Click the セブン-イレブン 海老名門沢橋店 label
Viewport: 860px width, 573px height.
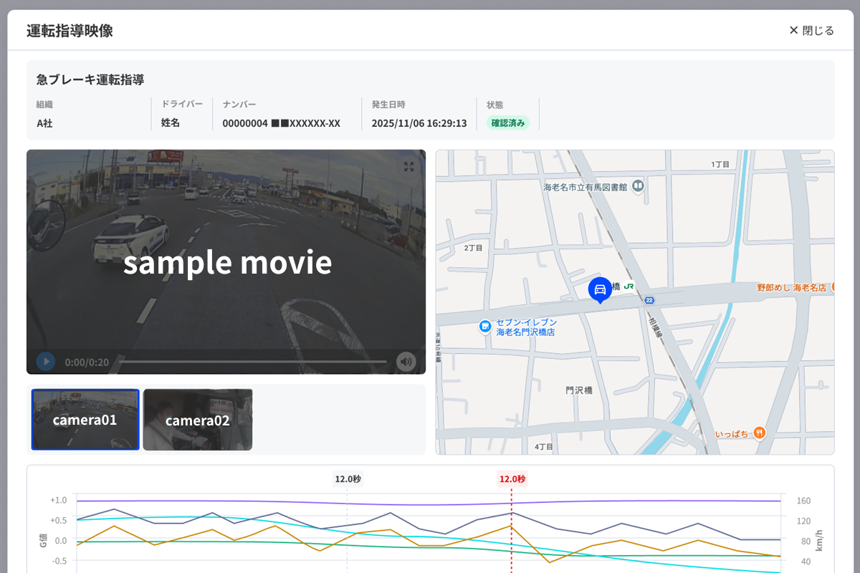[x=526, y=327]
